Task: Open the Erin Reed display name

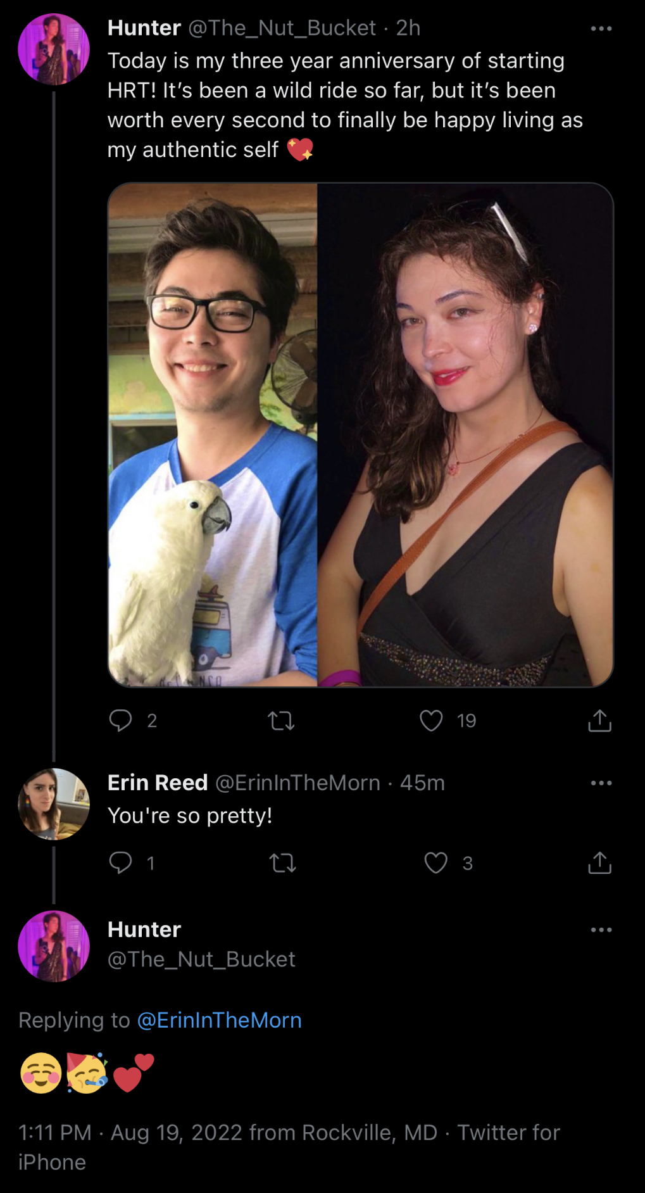Action: coord(158,783)
